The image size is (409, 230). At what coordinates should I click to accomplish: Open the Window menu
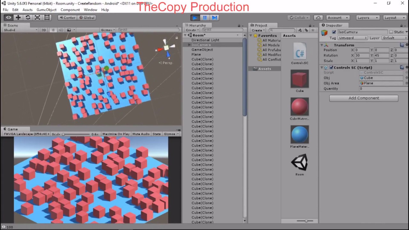(90, 10)
